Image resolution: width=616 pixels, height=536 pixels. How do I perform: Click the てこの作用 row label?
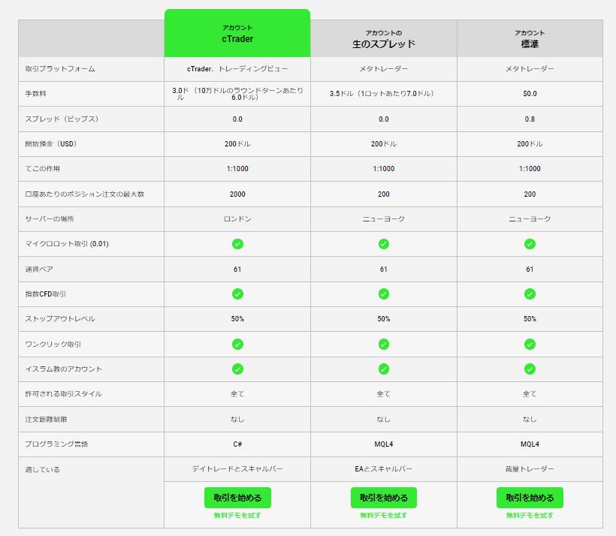tap(42, 168)
